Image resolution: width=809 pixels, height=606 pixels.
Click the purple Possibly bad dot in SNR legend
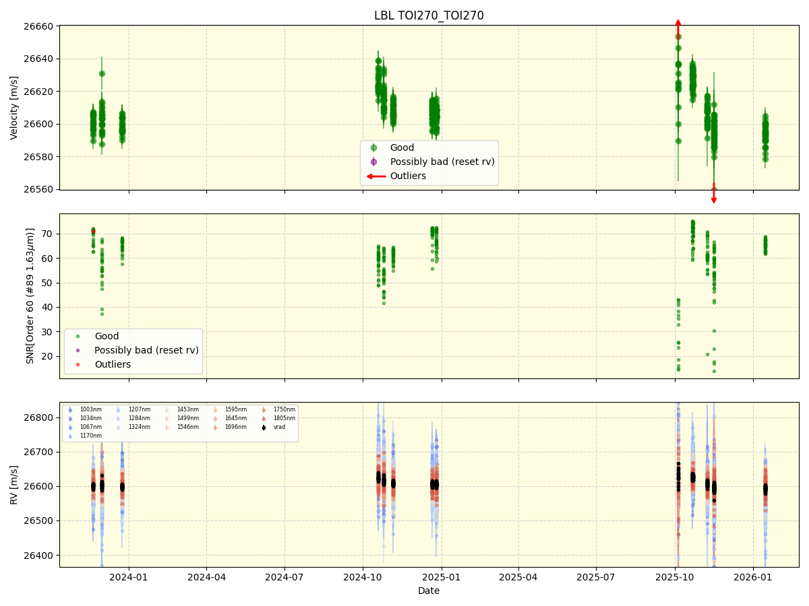(78, 350)
